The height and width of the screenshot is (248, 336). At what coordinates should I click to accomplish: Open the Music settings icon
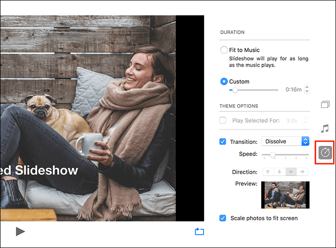point(325,128)
